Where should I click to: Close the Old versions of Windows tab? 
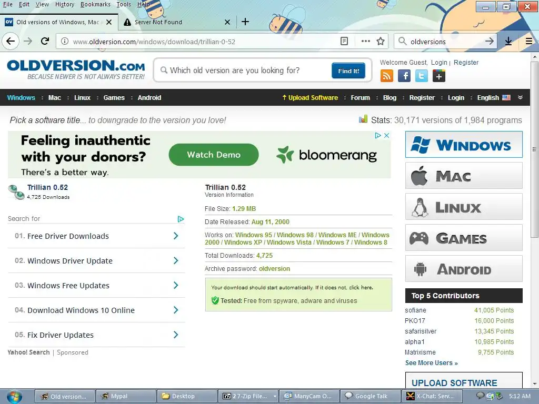(108, 22)
